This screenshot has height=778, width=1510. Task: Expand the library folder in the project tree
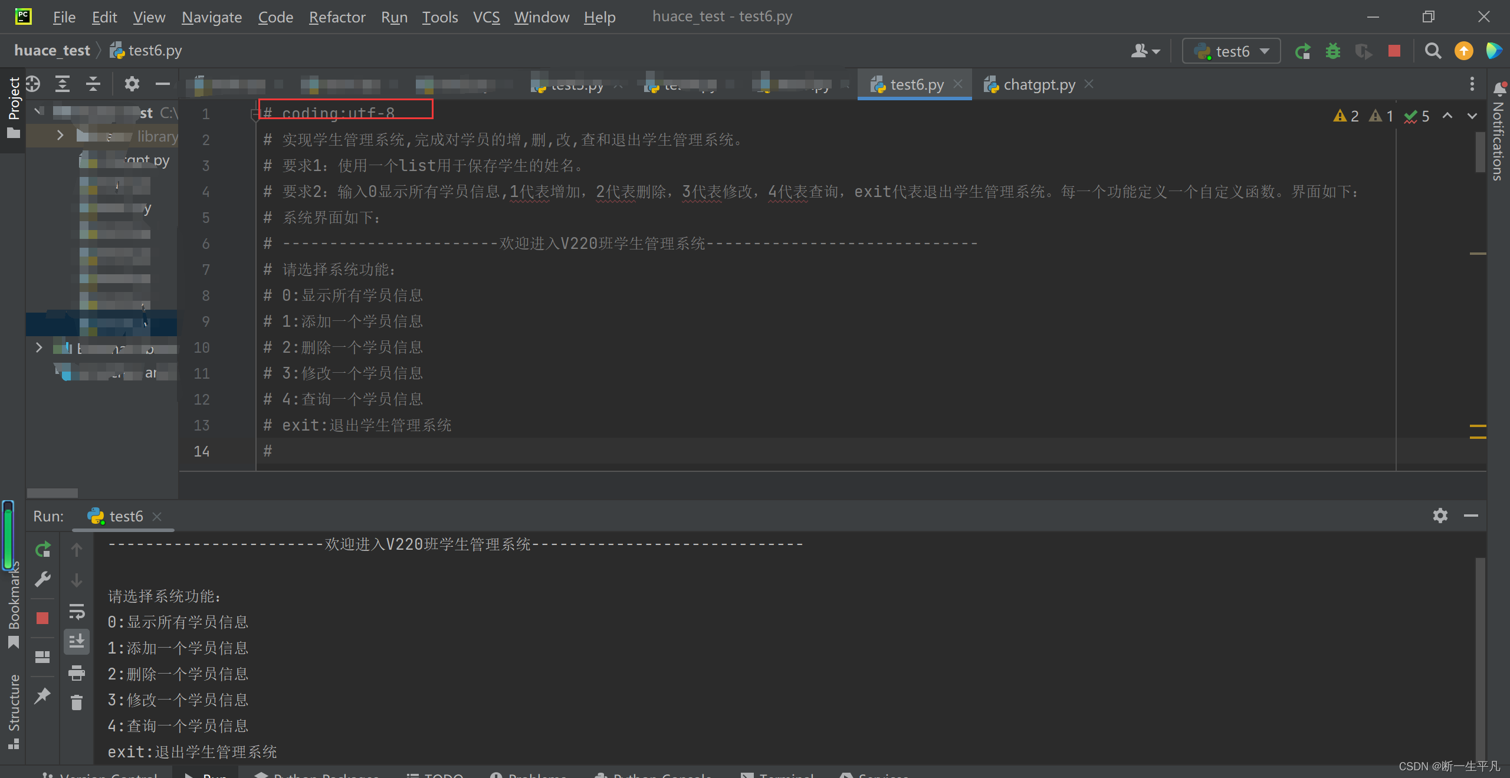(60, 136)
